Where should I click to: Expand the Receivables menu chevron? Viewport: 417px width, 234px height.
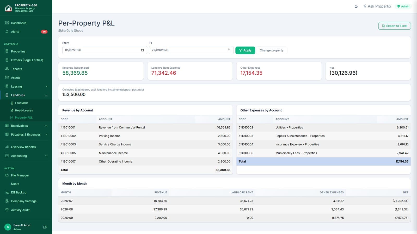tap(46, 126)
